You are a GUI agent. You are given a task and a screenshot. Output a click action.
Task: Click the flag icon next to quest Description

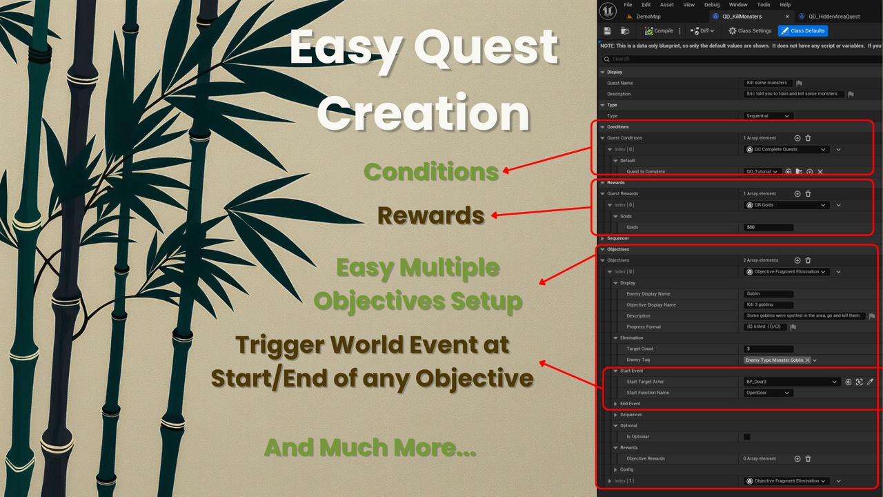coord(851,94)
